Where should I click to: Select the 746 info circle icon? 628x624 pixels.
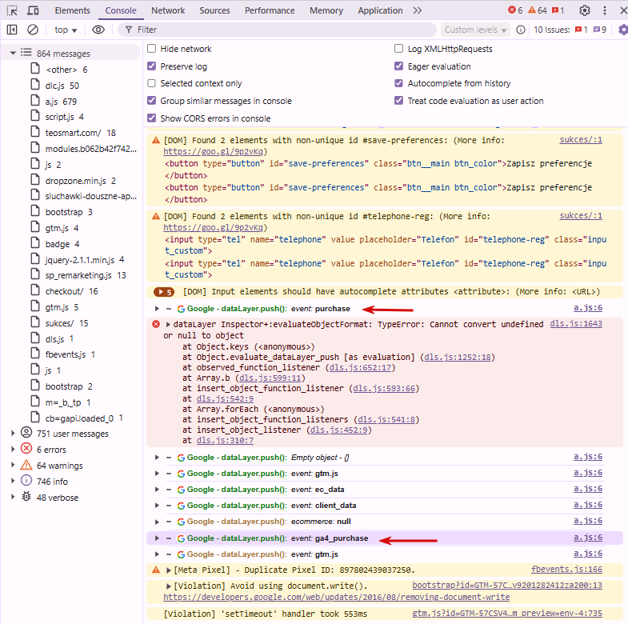click(x=26, y=481)
